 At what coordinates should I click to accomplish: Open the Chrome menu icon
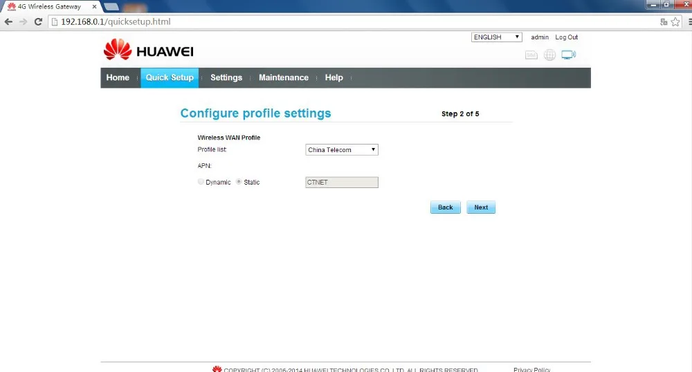(x=684, y=21)
